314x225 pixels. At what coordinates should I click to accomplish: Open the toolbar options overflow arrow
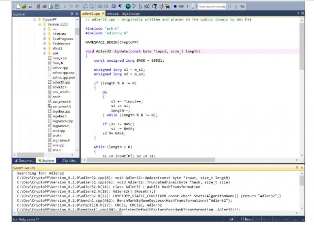[193, 8]
